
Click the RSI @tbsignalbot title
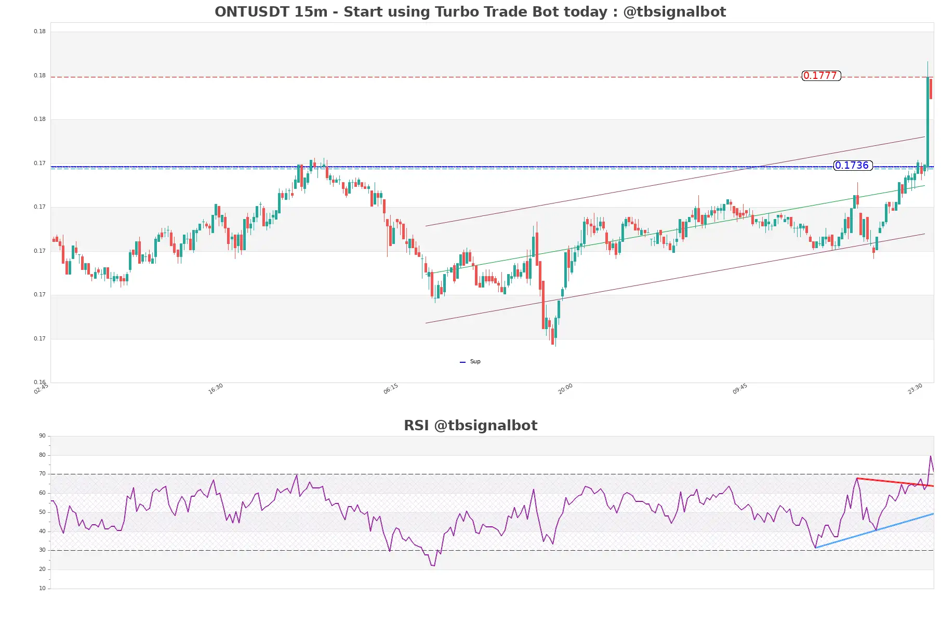coord(470,426)
